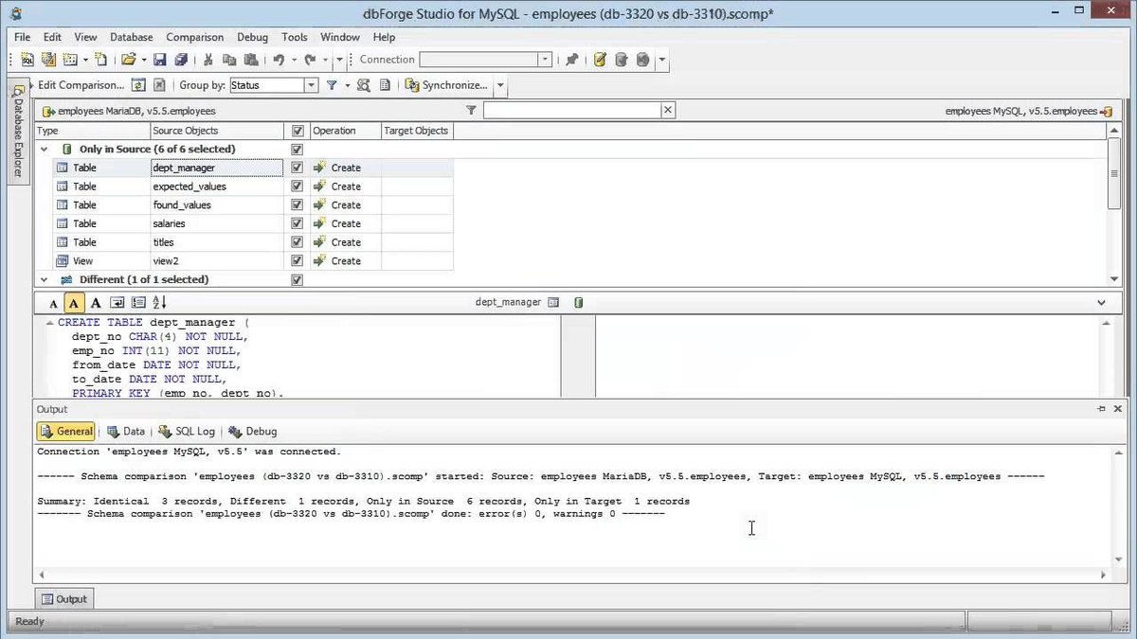Collapse the Only in Source group
This screenshot has height=639, width=1137.
44,150
